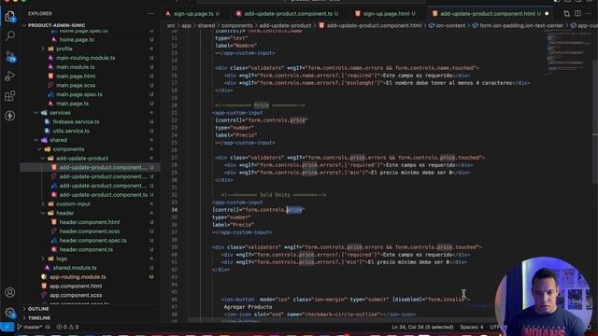Collapse the add-update-product folder

43,159
